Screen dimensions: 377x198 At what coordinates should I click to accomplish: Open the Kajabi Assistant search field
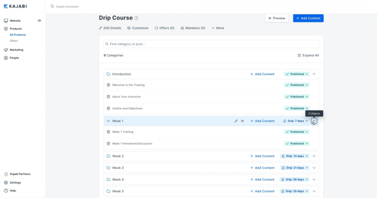(67, 6)
